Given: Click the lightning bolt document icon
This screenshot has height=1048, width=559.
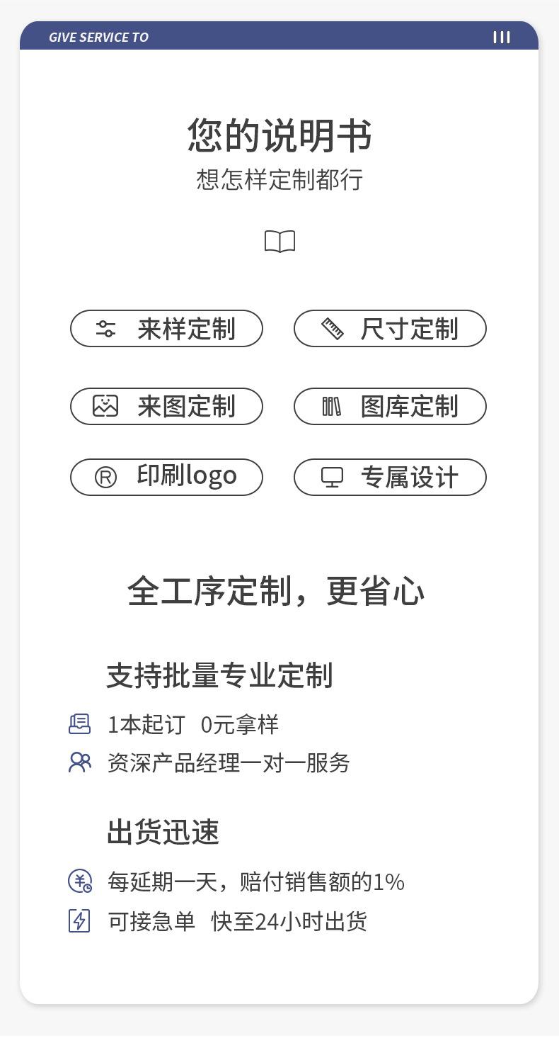Looking at the screenshot, I should [x=79, y=920].
